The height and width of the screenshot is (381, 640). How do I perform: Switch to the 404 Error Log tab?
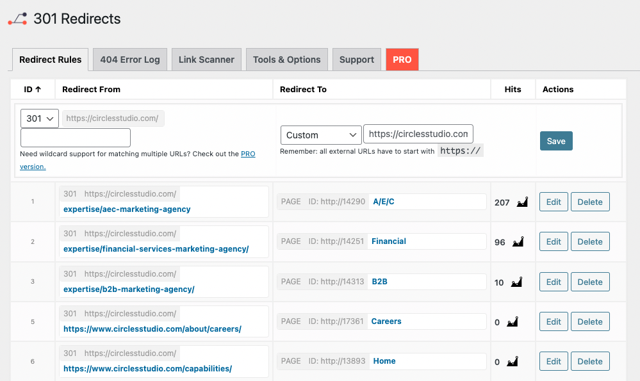click(x=129, y=59)
